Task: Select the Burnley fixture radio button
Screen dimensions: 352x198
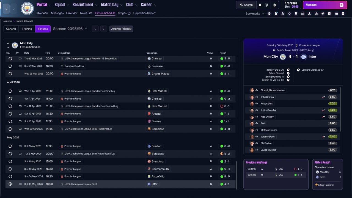Action: point(10,121)
